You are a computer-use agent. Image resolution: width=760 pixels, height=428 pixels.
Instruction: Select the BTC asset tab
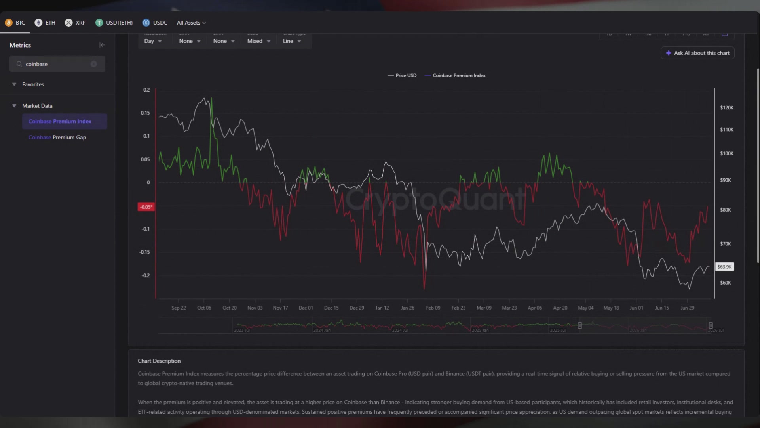(15, 23)
